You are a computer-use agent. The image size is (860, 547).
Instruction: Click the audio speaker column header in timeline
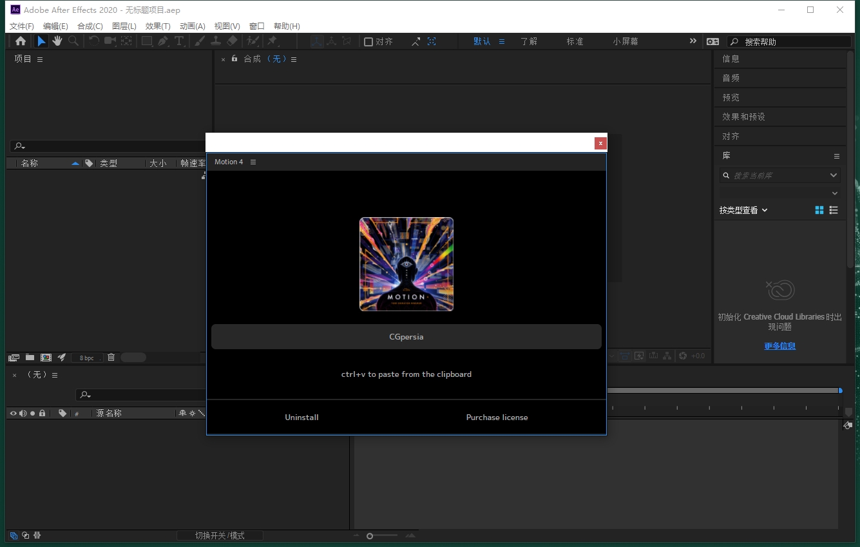coord(23,413)
